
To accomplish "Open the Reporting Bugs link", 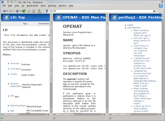I will click(18, 106).
